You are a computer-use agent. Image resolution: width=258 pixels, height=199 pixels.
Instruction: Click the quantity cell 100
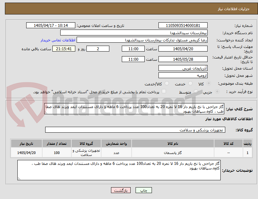(x=57, y=153)
